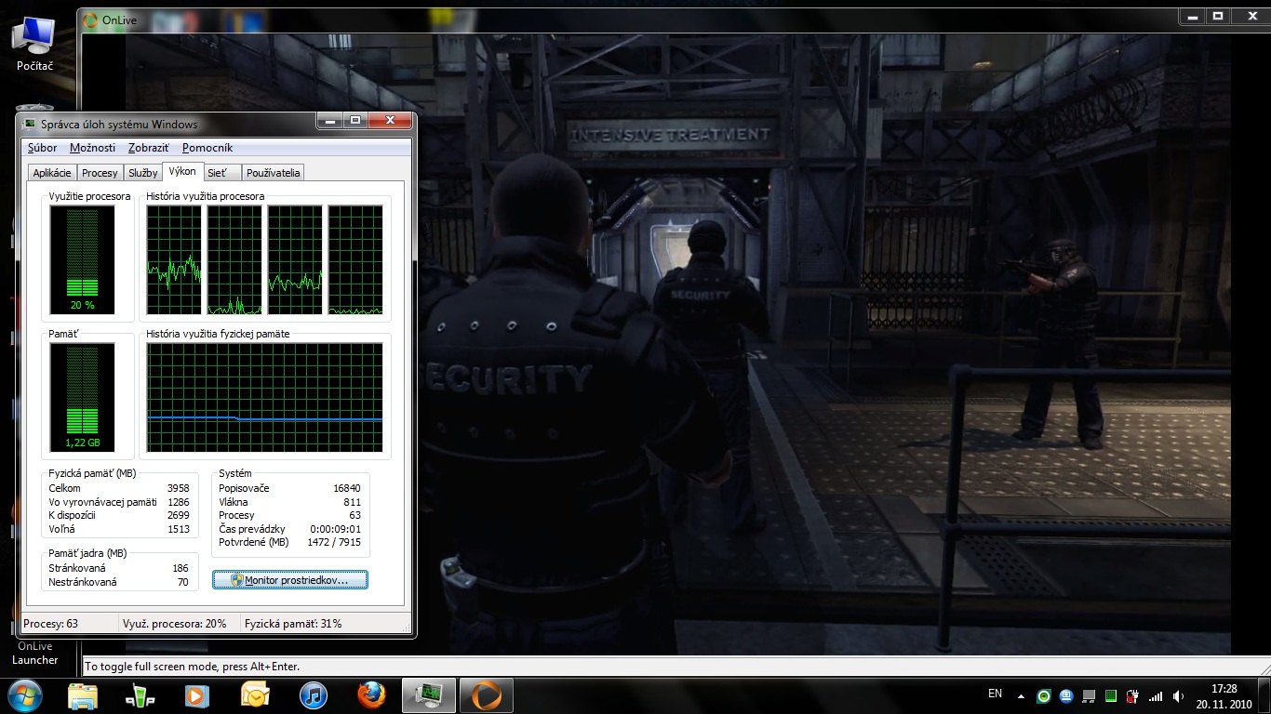Maximize the Task Manager window
Image resolution: width=1271 pixels, height=714 pixels.
355,121
